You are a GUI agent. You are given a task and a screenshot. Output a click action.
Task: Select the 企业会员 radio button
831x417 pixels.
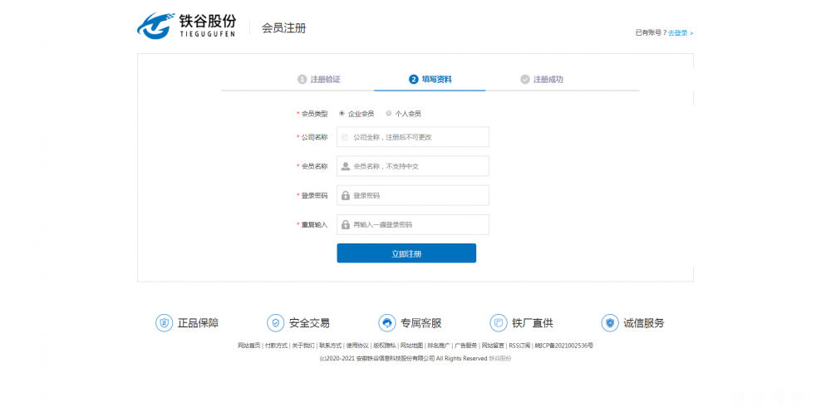(342, 113)
